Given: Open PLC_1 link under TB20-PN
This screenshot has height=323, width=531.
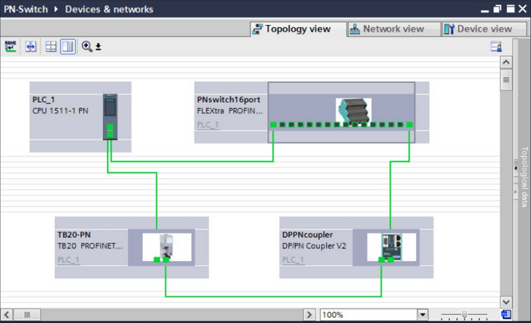Looking at the screenshot, I should click(68, 260).
